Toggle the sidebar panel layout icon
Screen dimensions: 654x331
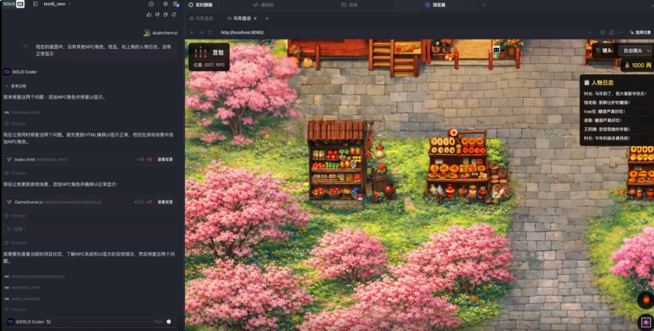click(x=36, y=4)
